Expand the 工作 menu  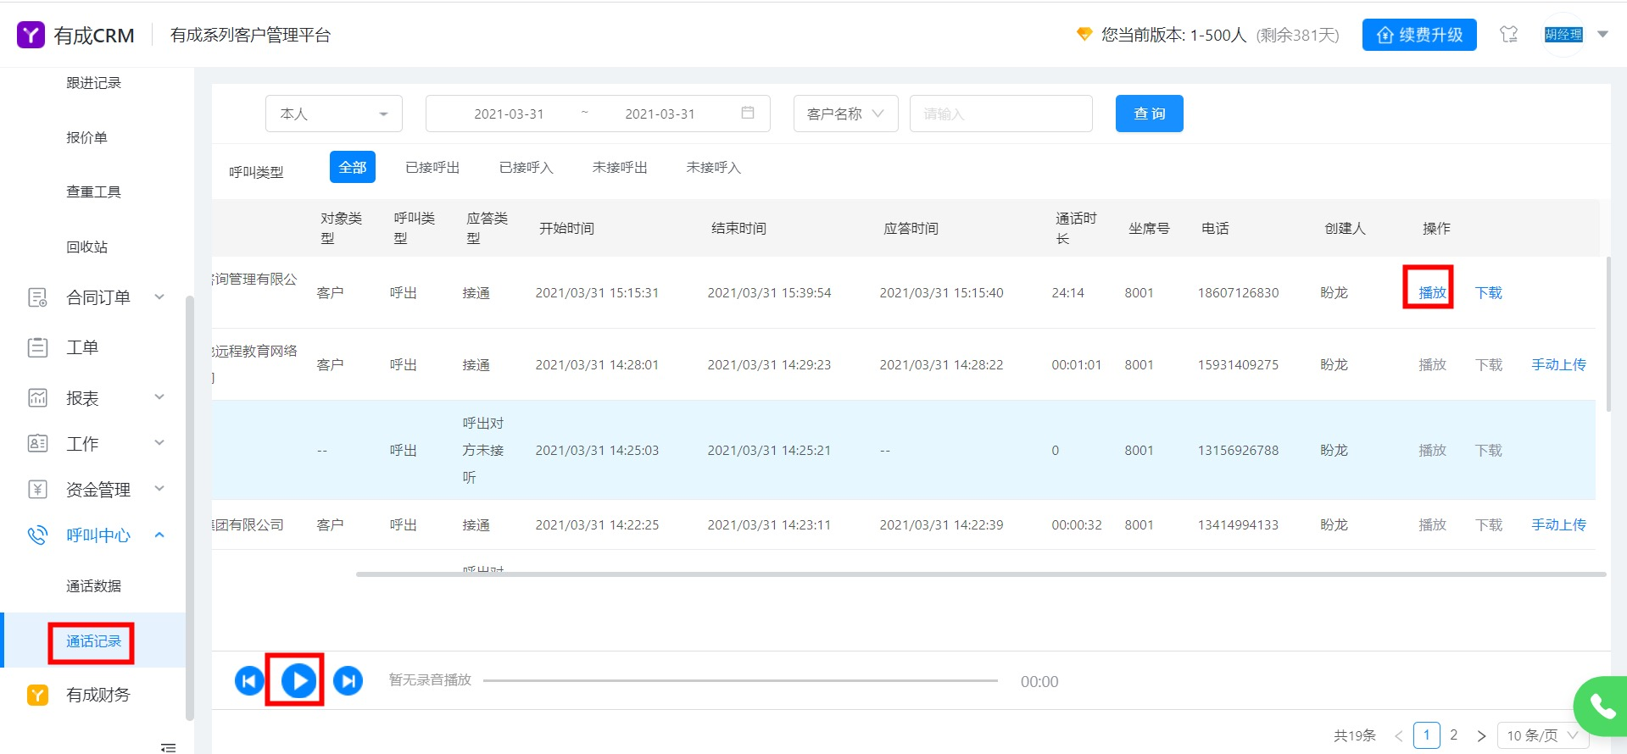pos(159,442)
